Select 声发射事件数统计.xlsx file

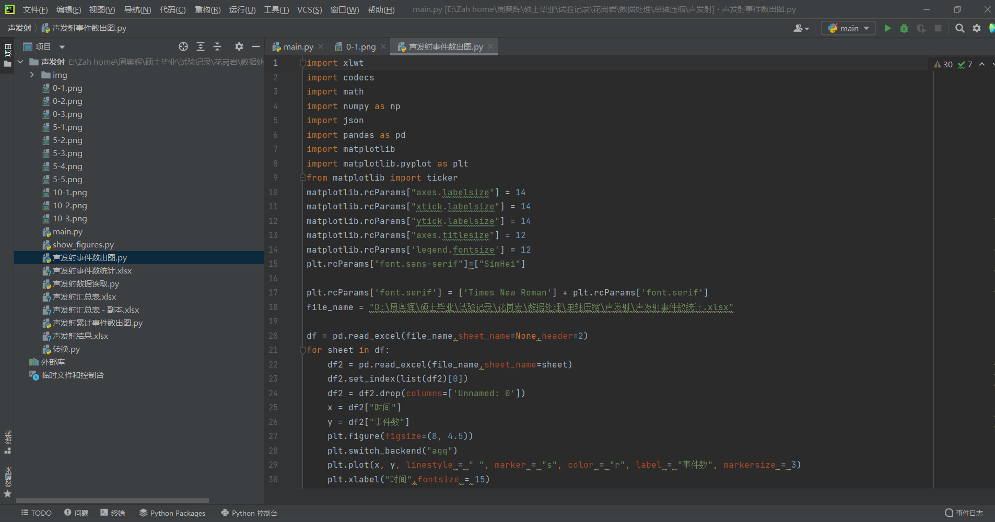pos(92,271)
